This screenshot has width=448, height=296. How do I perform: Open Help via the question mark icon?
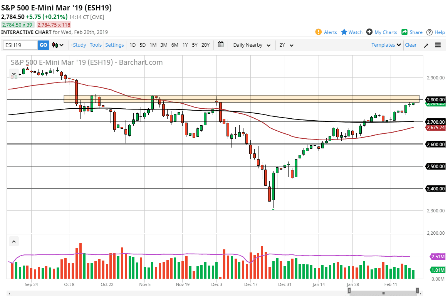[429, 32]
